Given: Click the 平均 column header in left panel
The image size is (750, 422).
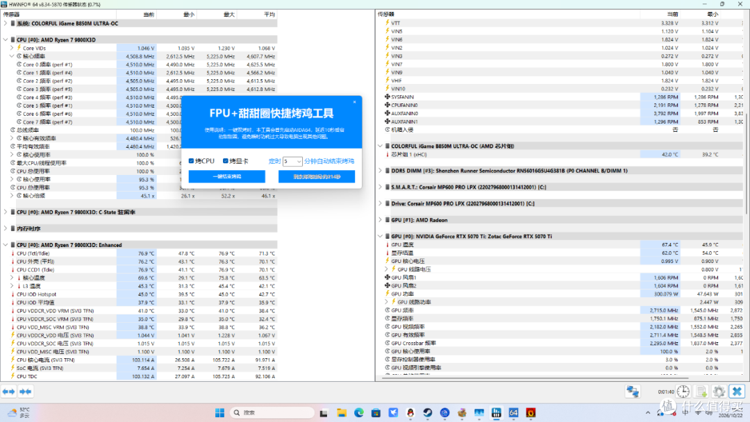Looking at the screenshot, I should tap(257, 15).
